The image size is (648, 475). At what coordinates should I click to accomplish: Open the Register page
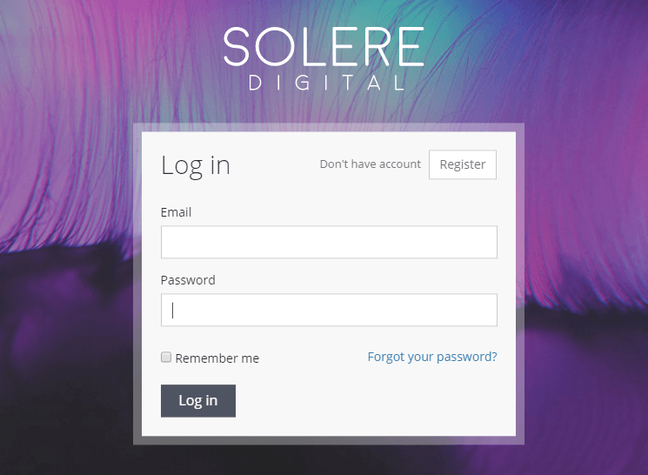tap(463, 164)
